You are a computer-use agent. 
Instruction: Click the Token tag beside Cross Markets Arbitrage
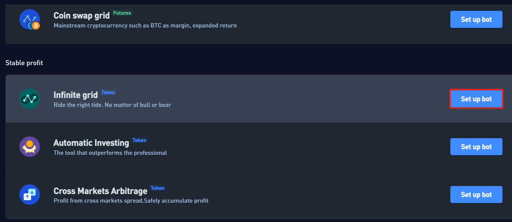[157, 188]
